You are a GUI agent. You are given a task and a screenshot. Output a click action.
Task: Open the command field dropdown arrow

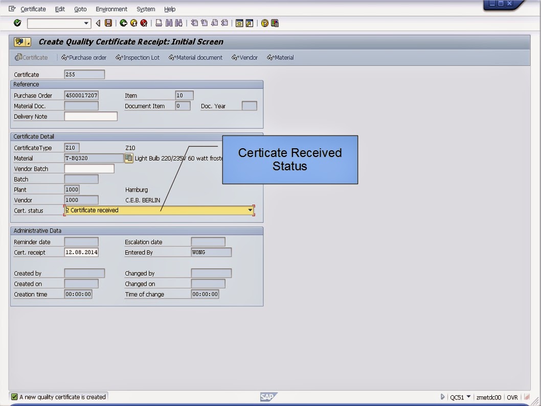(86, 24)
